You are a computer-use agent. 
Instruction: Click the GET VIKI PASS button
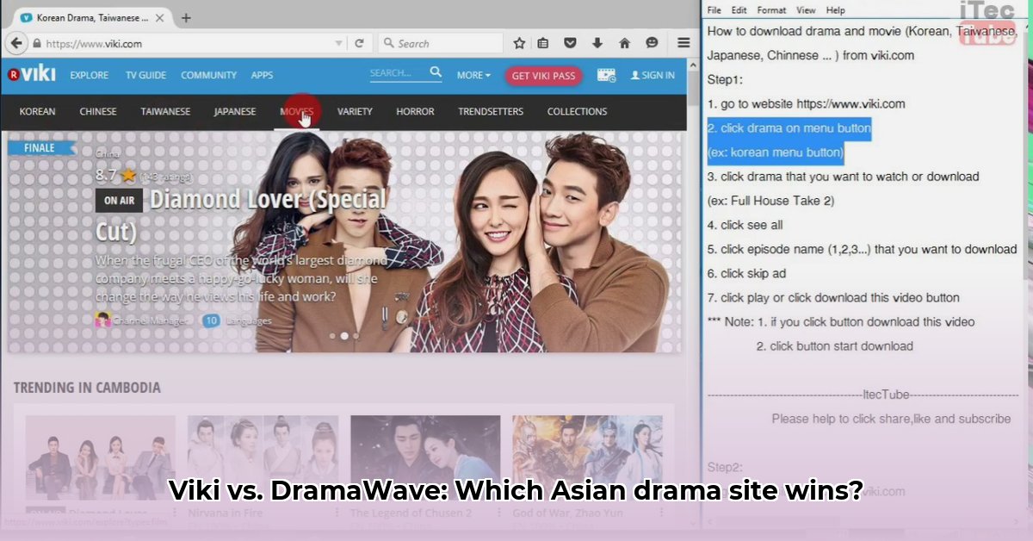click(543, 76)
